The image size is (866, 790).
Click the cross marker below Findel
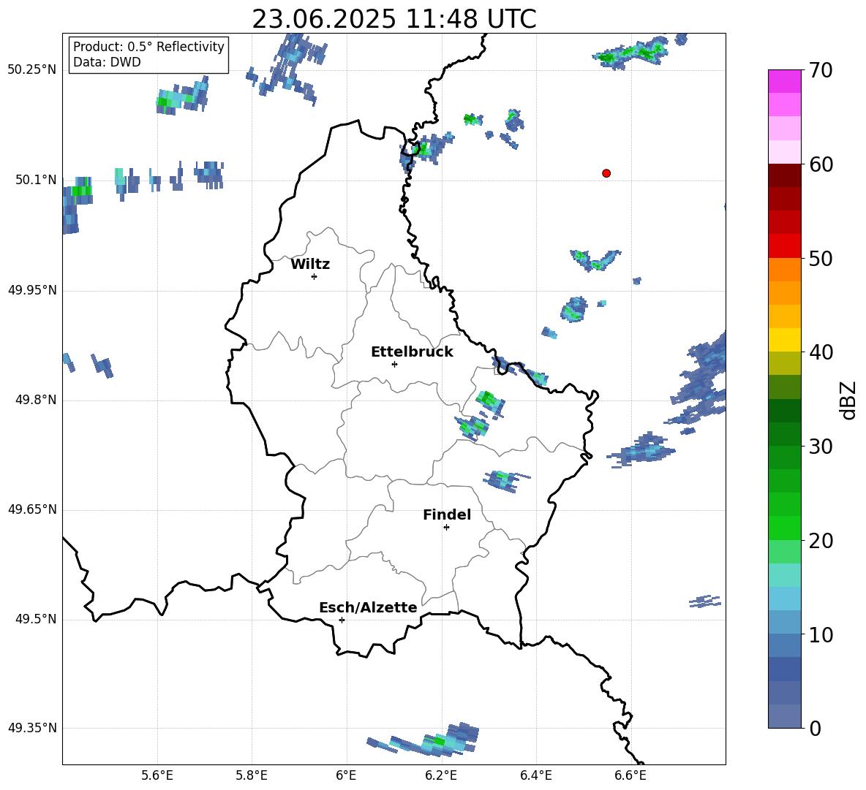point(446,528)
